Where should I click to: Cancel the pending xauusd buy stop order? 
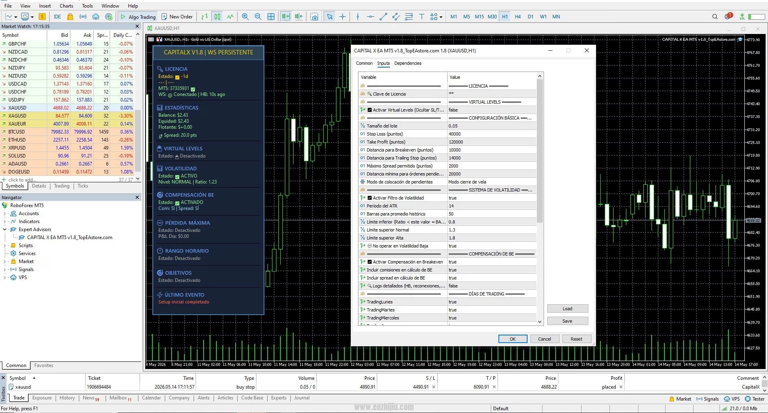click(x=621, y=387)
